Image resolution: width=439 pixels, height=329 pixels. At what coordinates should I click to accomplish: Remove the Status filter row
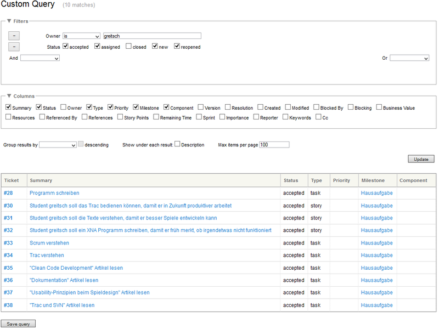click(x=14, y=47)
